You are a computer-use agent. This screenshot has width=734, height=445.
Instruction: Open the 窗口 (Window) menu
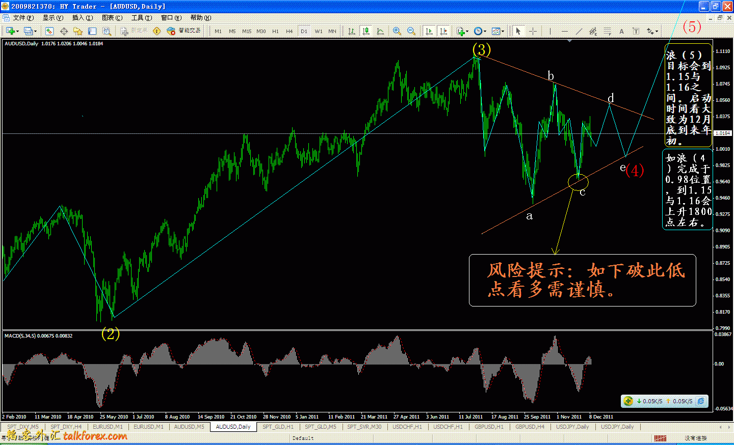point(171,18)
